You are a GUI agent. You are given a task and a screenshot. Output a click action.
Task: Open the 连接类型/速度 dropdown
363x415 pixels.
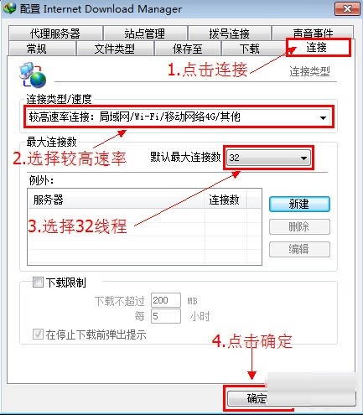pos(179,117)
